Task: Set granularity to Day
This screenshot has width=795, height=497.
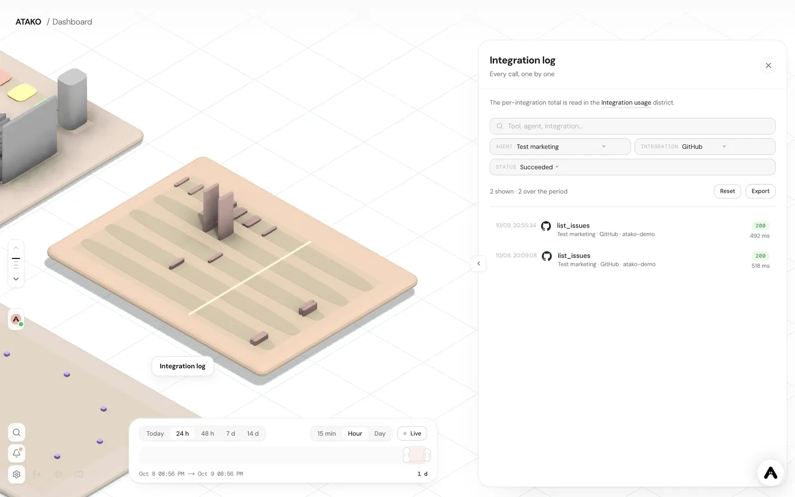Action: point(380,433)
